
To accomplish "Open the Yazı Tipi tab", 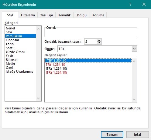I will [x=46, y=15].
